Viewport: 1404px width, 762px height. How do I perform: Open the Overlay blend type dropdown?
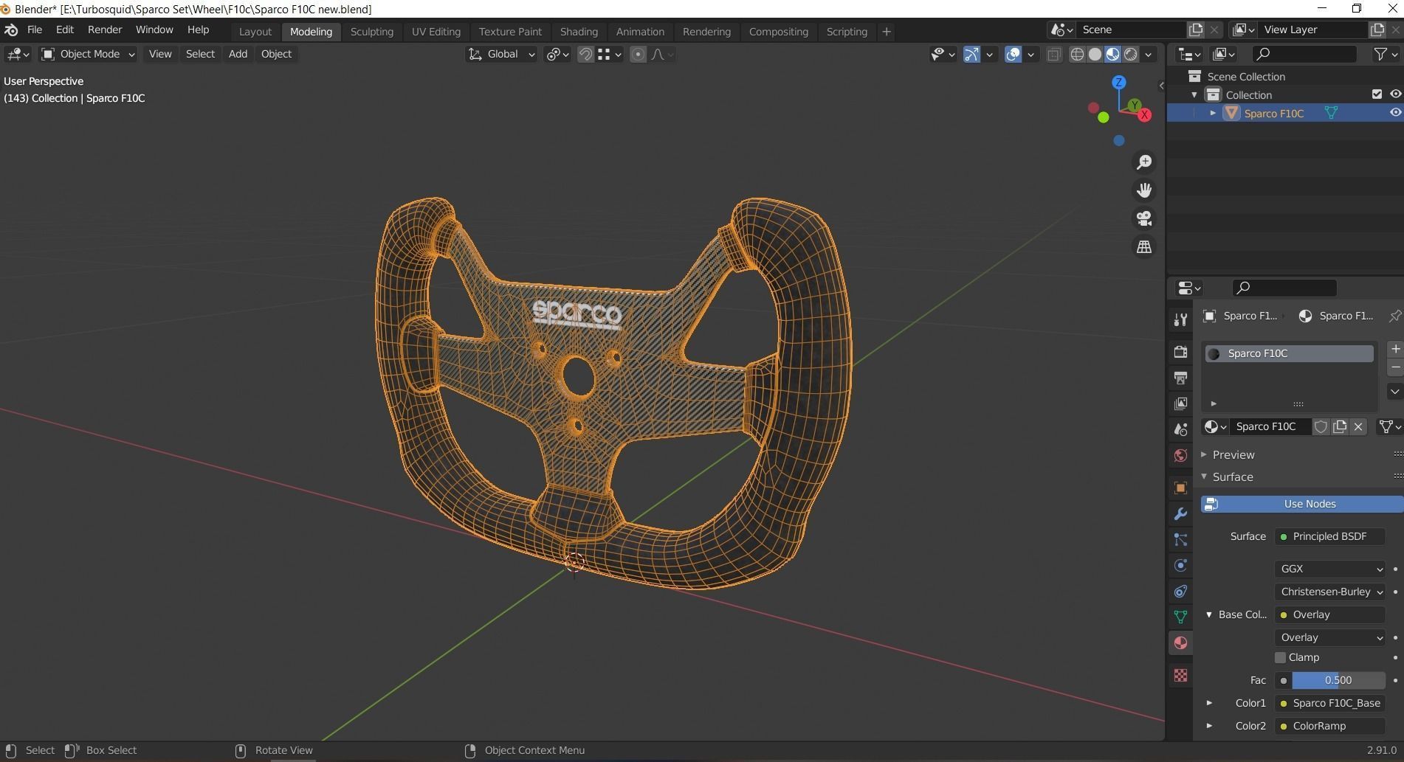(x=1330, y=637)
